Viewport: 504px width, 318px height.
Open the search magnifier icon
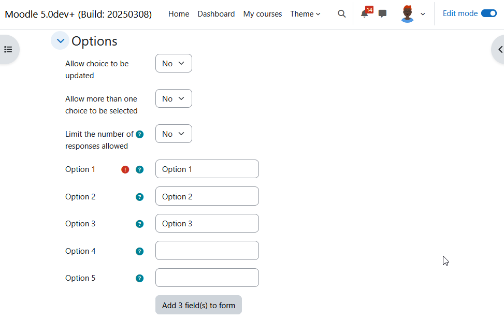[342, 14]
